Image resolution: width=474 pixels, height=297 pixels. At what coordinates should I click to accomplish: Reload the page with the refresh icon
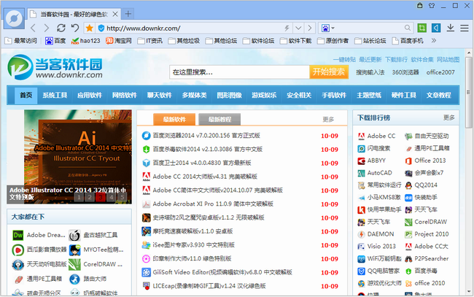61,28
